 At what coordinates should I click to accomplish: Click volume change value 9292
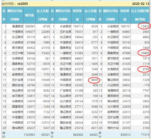(47, 90)
